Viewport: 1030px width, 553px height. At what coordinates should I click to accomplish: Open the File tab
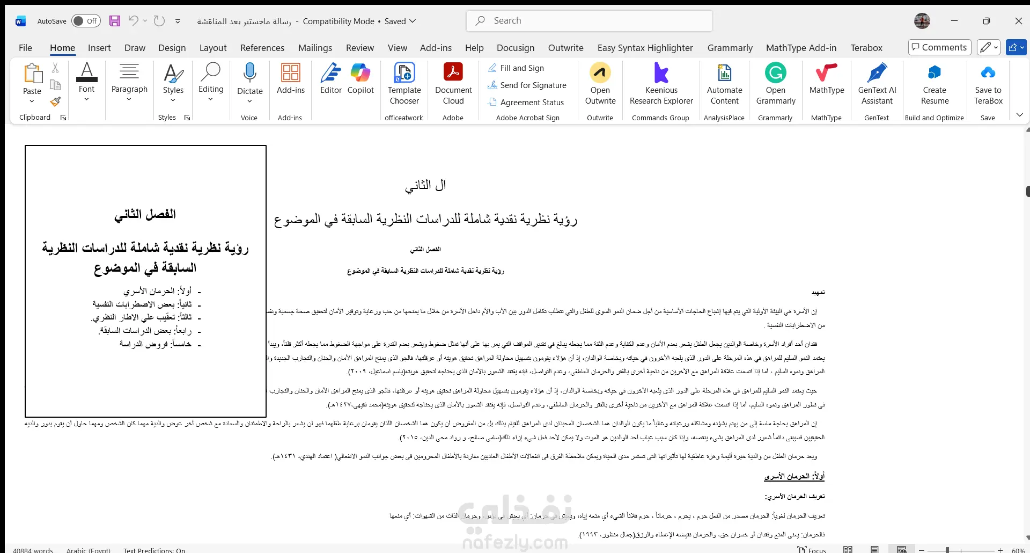coord(25,48)
